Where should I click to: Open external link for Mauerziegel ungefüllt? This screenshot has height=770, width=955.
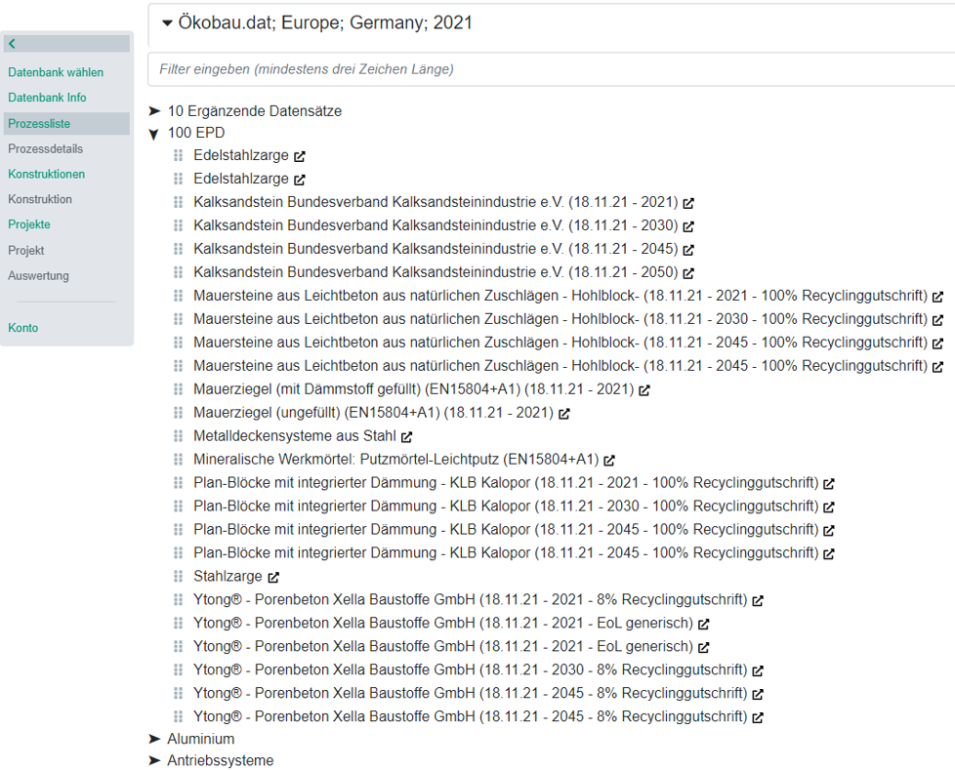pyautogui.click(x=564, y=414)
